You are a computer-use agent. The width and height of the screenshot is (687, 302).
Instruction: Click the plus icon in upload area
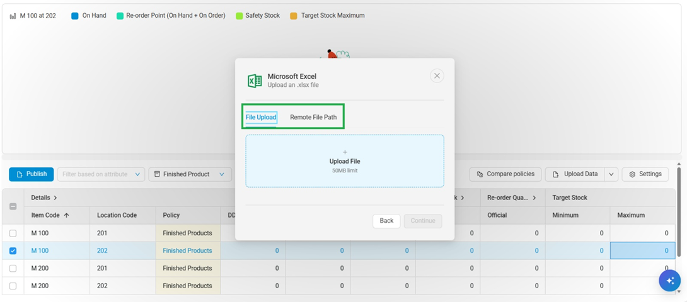(x=345, y=152)
